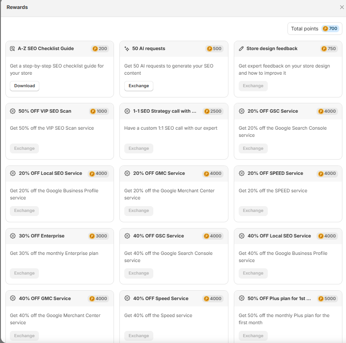Click the 200 points badge on SEO Checklist
The height and width of the screenshot is (343, 346).
click(x=100, y=49)
